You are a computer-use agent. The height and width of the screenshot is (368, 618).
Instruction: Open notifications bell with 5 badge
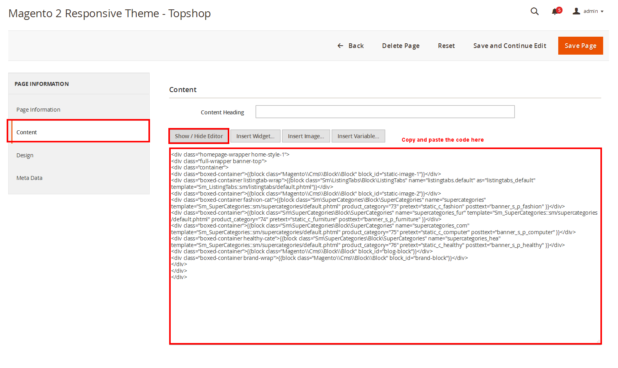pyautogui.click(x=556, y=11)
